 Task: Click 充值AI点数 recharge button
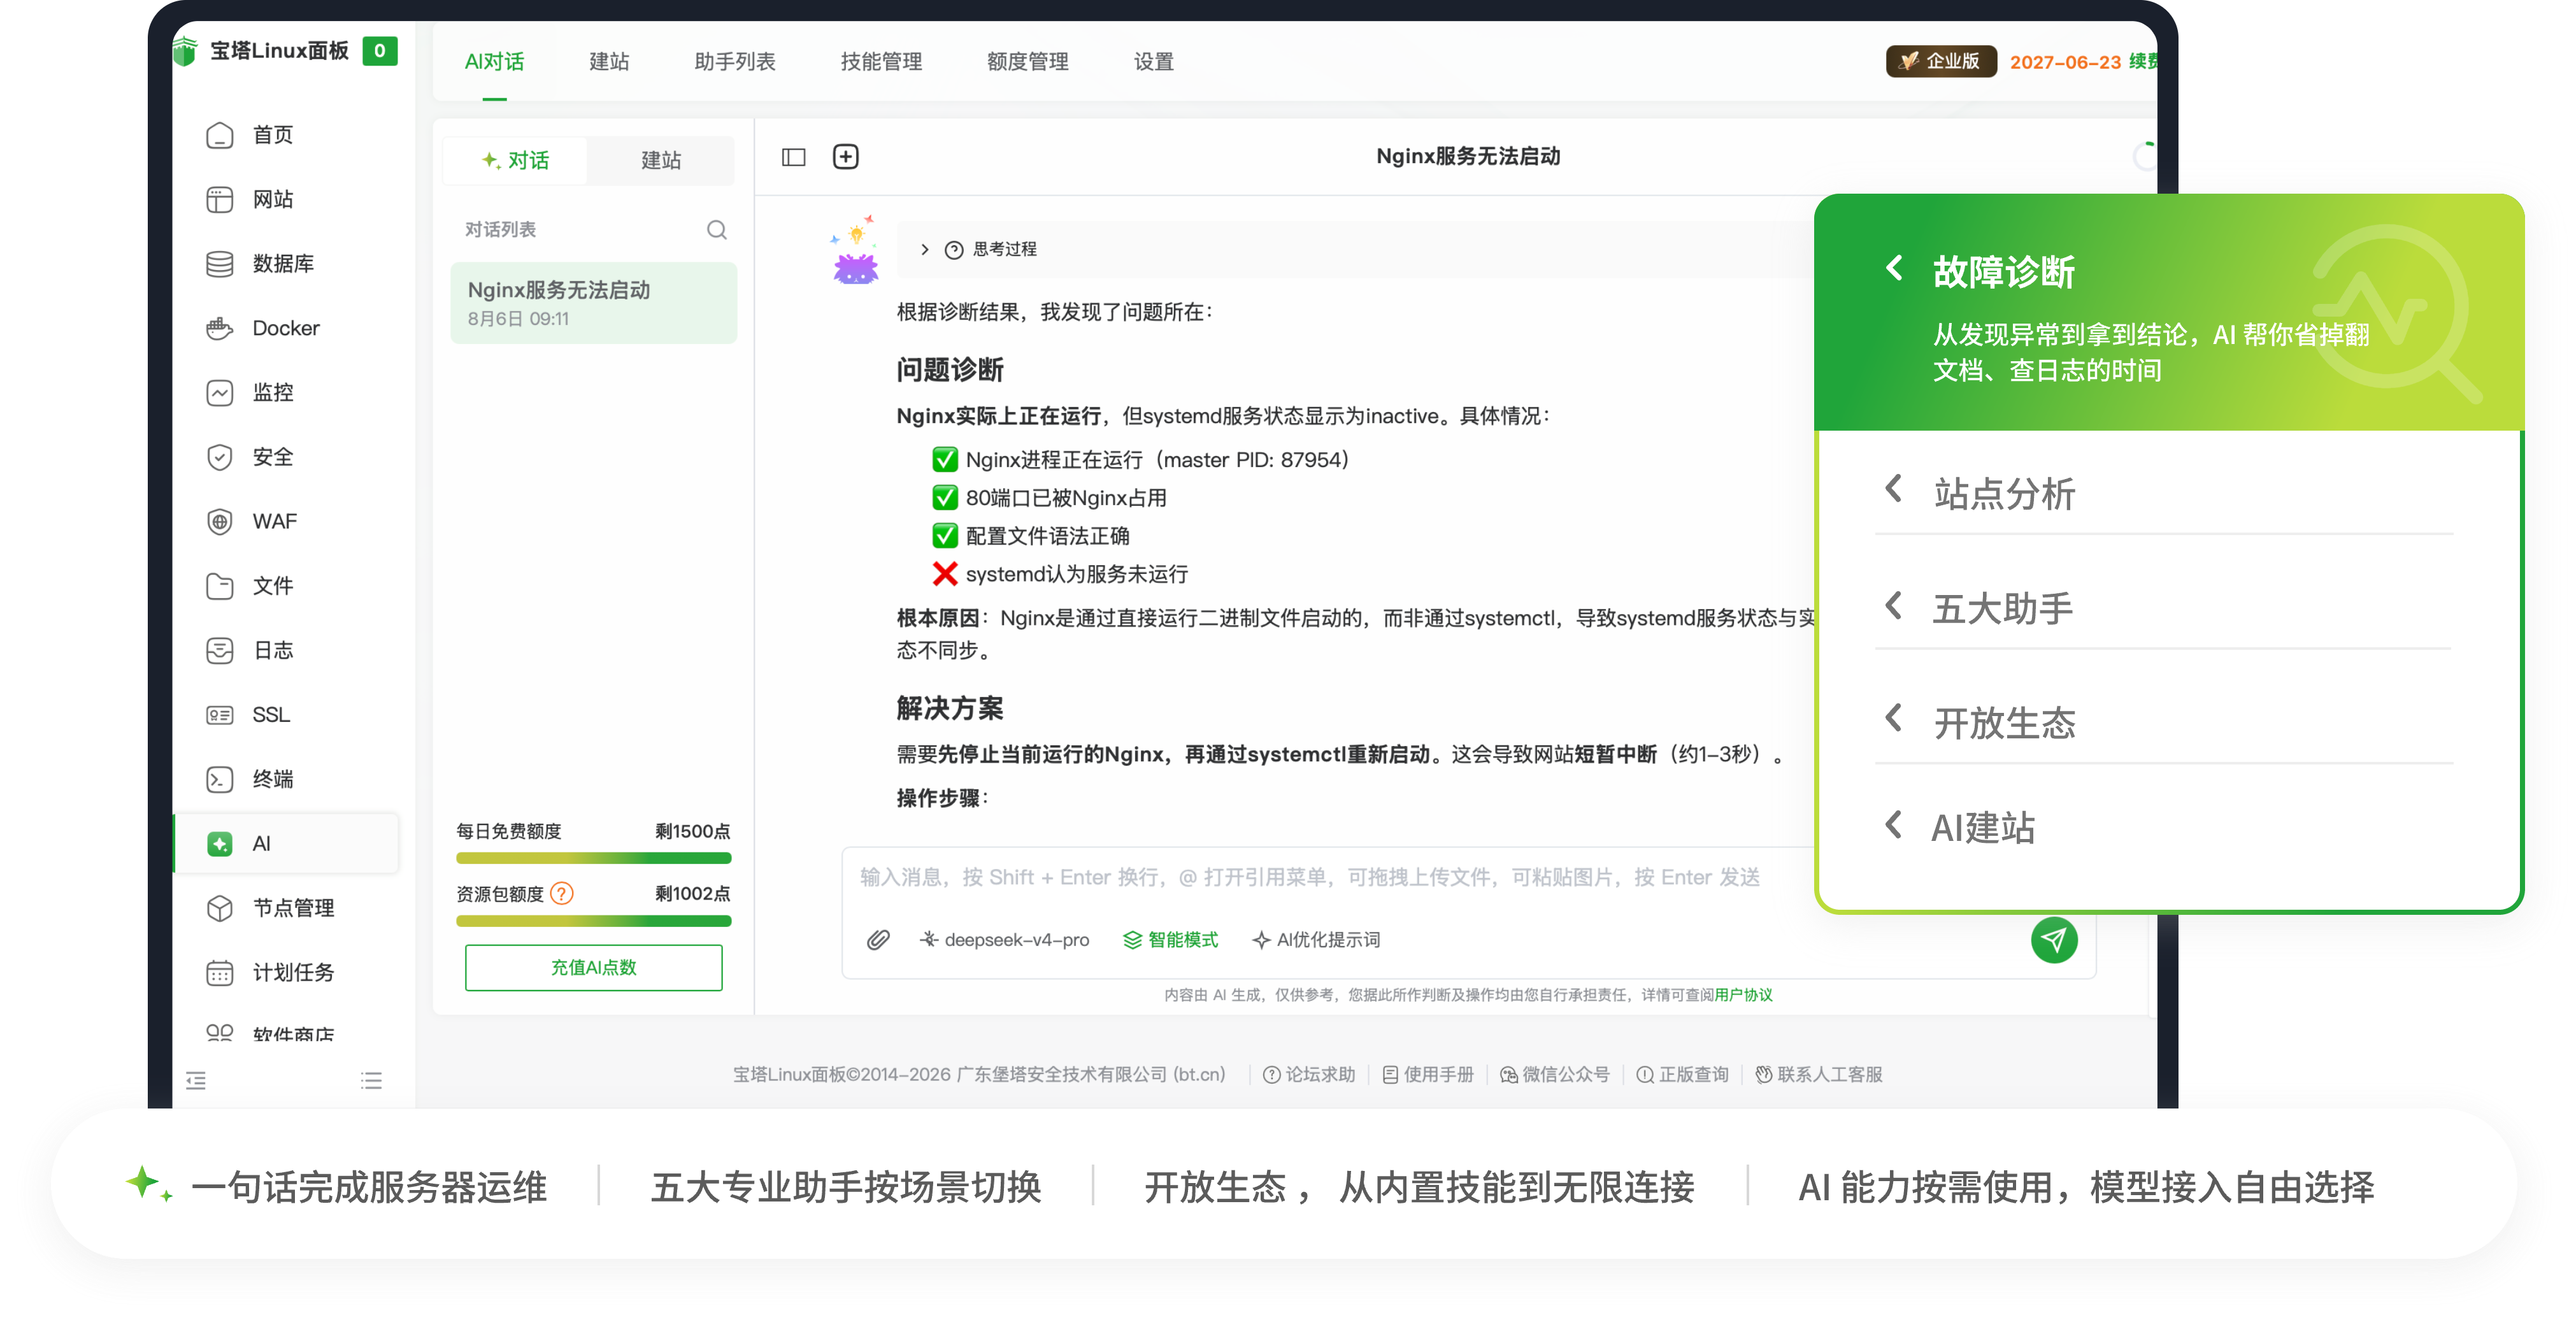coord(594,968)
